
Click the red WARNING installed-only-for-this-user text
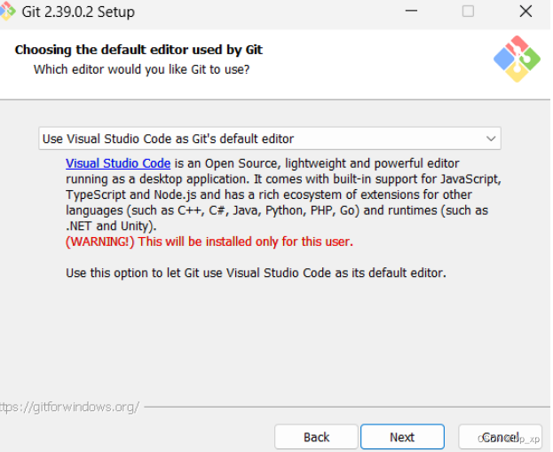tap(209, 242)
